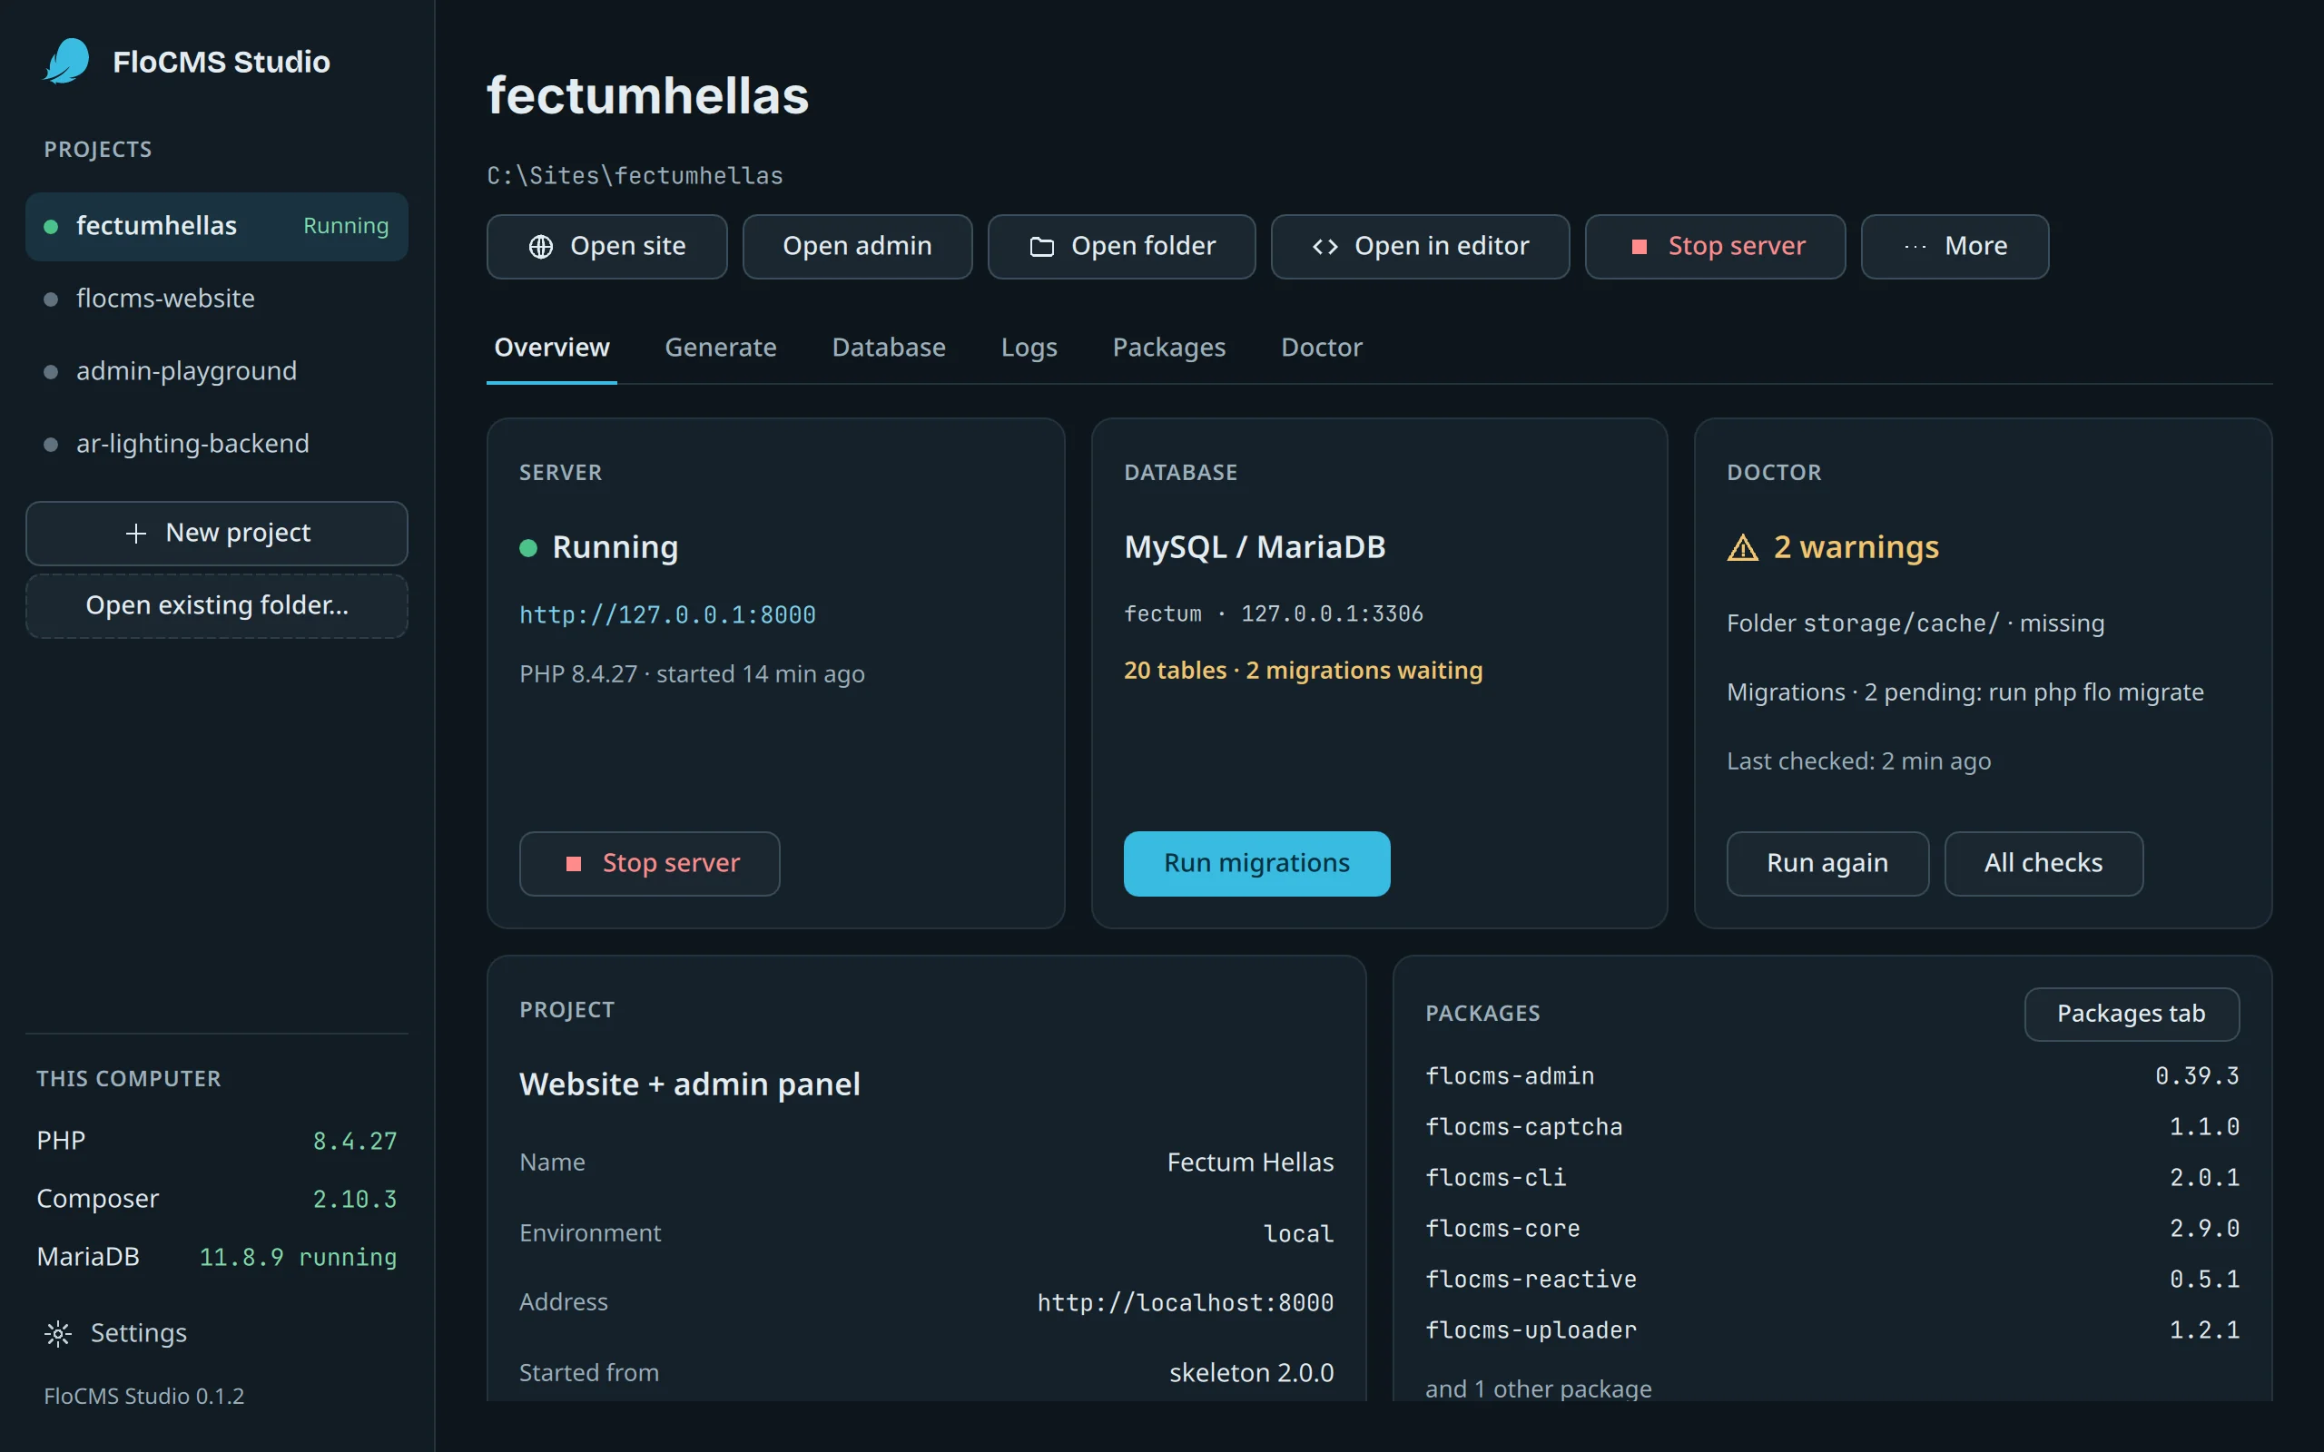
Task: Click the Open site button label
Action: (x=628, y=247)
